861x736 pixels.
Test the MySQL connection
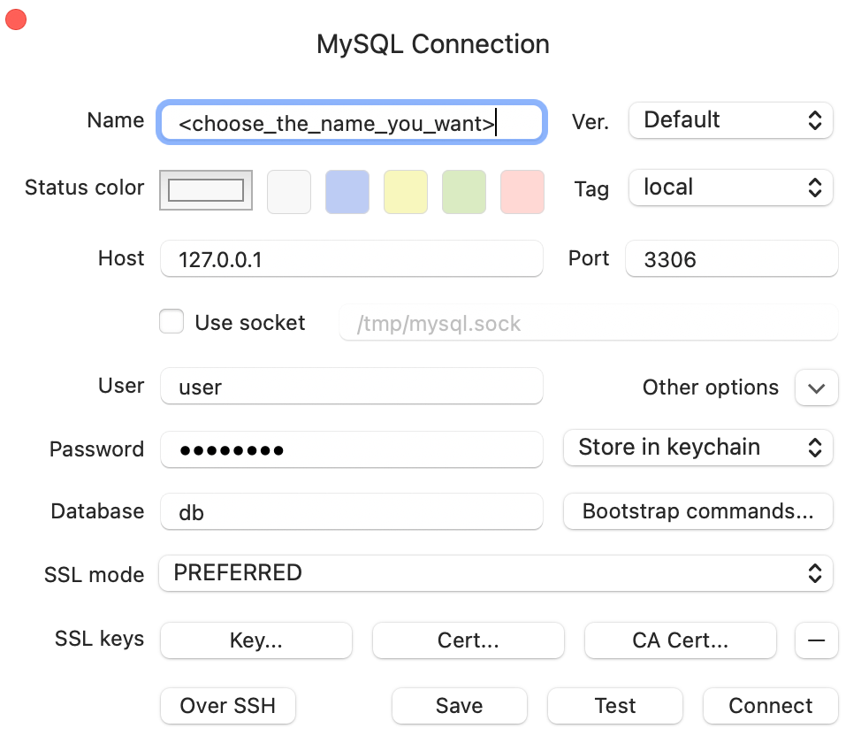coord(615,706)
